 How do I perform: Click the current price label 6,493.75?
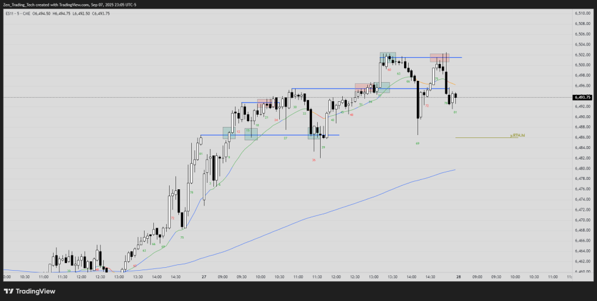tap(582, 98)
